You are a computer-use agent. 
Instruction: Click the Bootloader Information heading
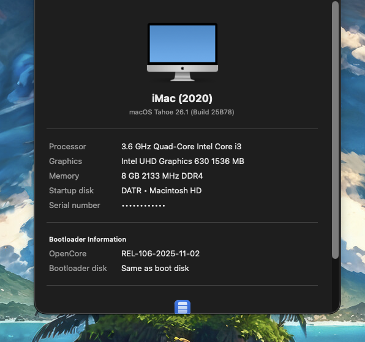(88, 239)
